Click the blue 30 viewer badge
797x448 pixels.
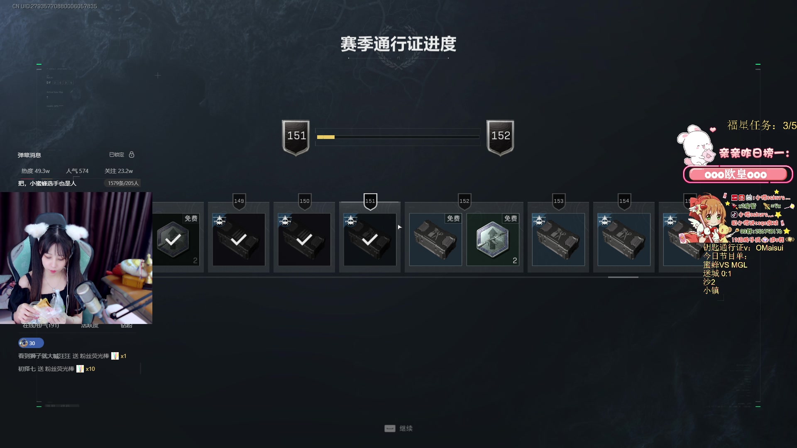31,343
